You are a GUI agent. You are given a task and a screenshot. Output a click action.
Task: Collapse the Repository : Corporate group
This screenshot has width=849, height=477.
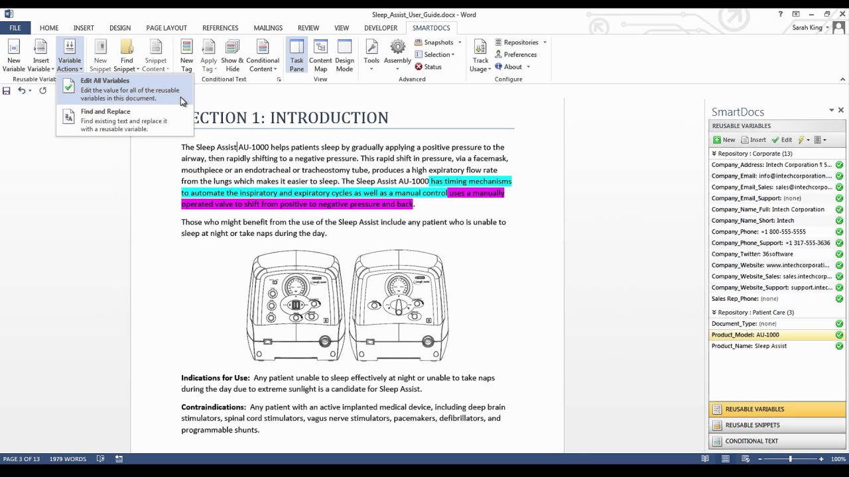[x=714, y=154]
